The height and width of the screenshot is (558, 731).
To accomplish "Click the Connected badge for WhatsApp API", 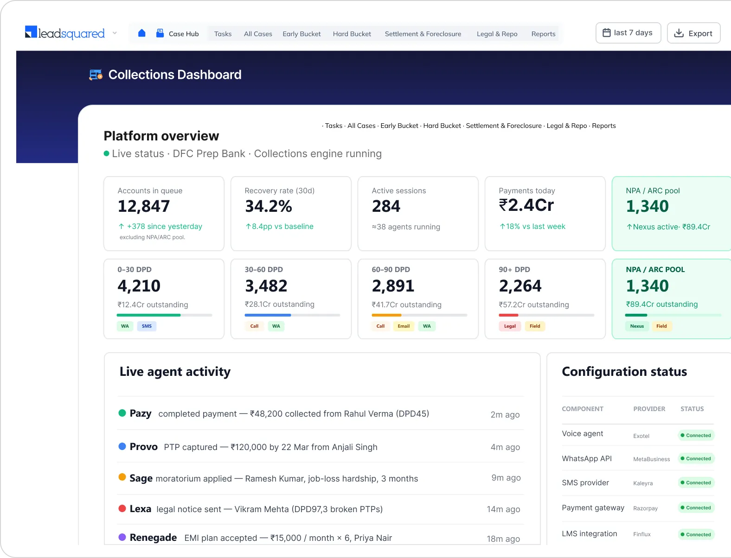I will pos(696,458).
